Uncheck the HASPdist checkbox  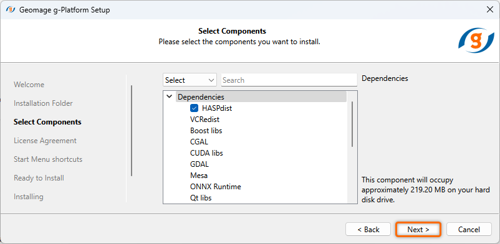pyautogui.click(x=194, y=108)
